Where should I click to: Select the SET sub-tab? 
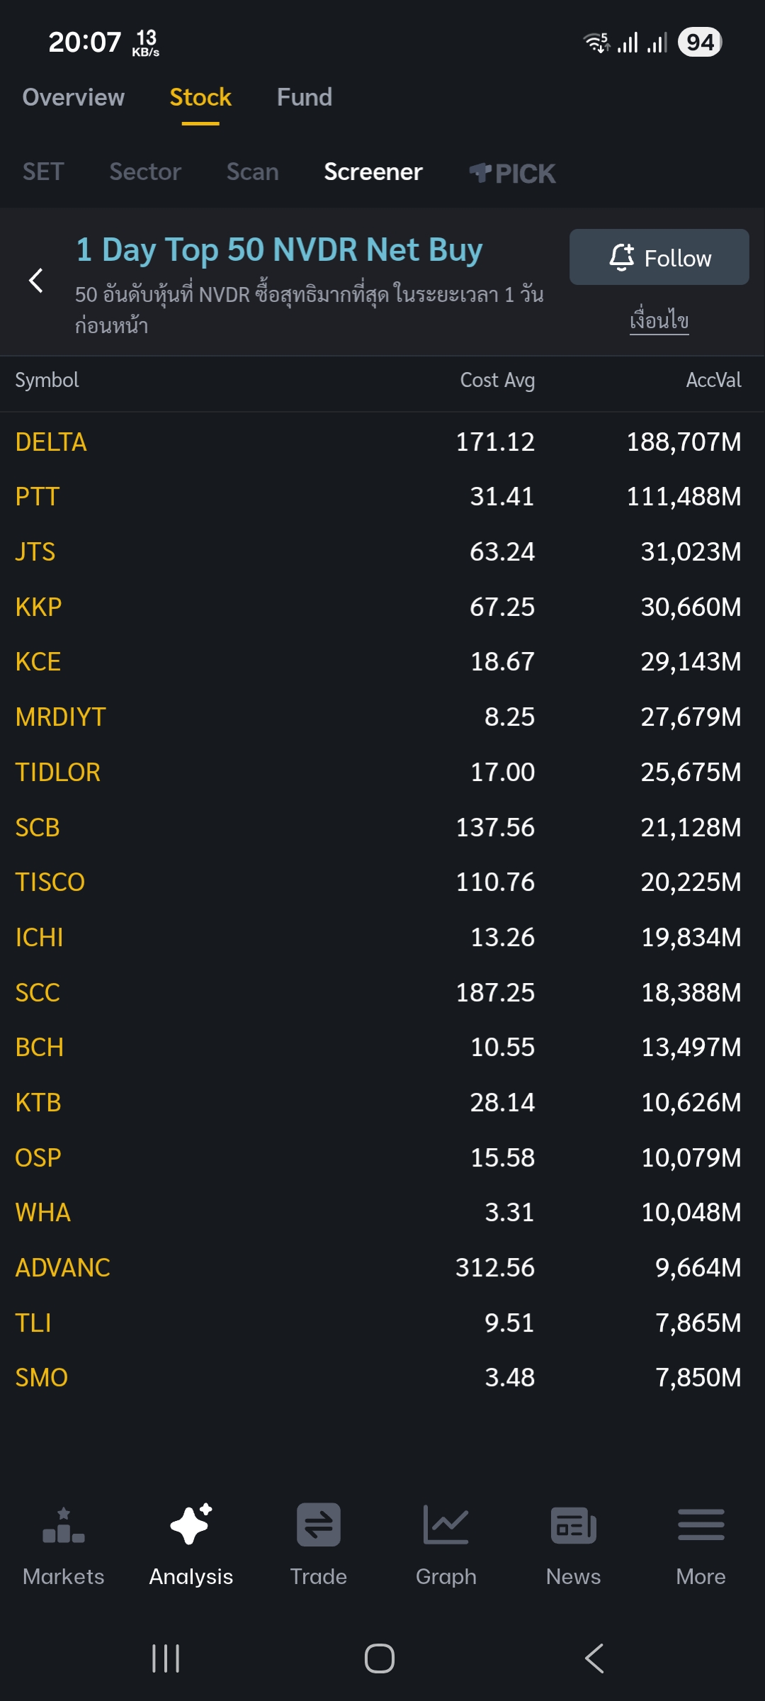(x=42, y=172)
